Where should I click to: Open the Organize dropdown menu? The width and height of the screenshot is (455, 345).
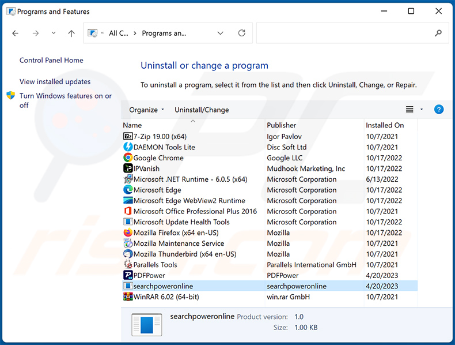click(x=146, y=110)
